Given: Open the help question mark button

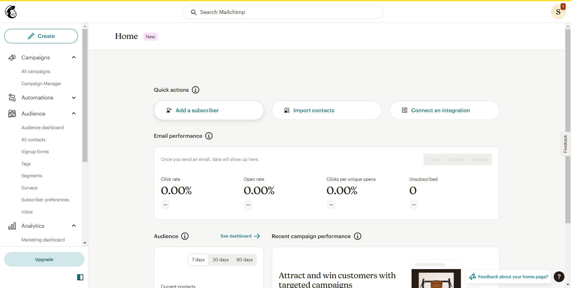Looking at the screenshot, I should tap(559, 277).
